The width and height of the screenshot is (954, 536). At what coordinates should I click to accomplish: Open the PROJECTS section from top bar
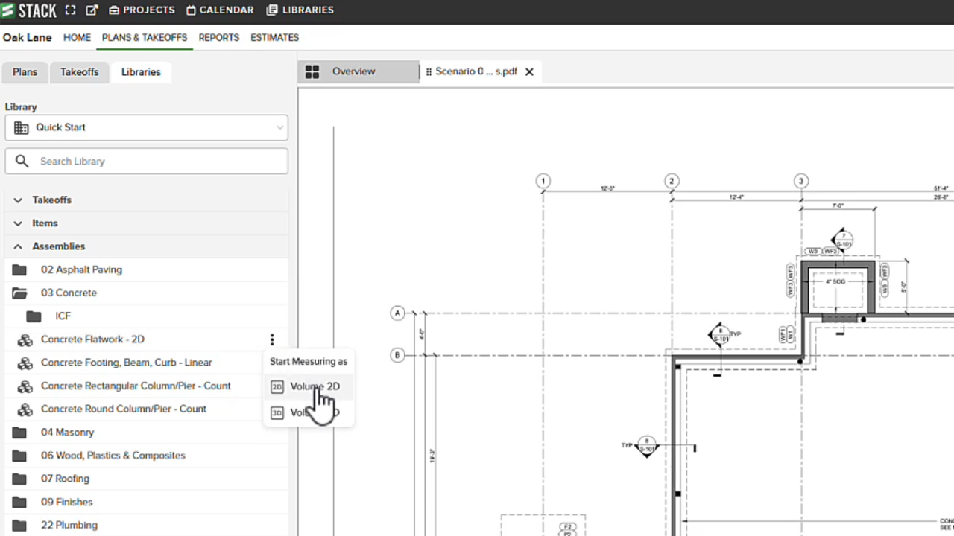coord(142,10)
